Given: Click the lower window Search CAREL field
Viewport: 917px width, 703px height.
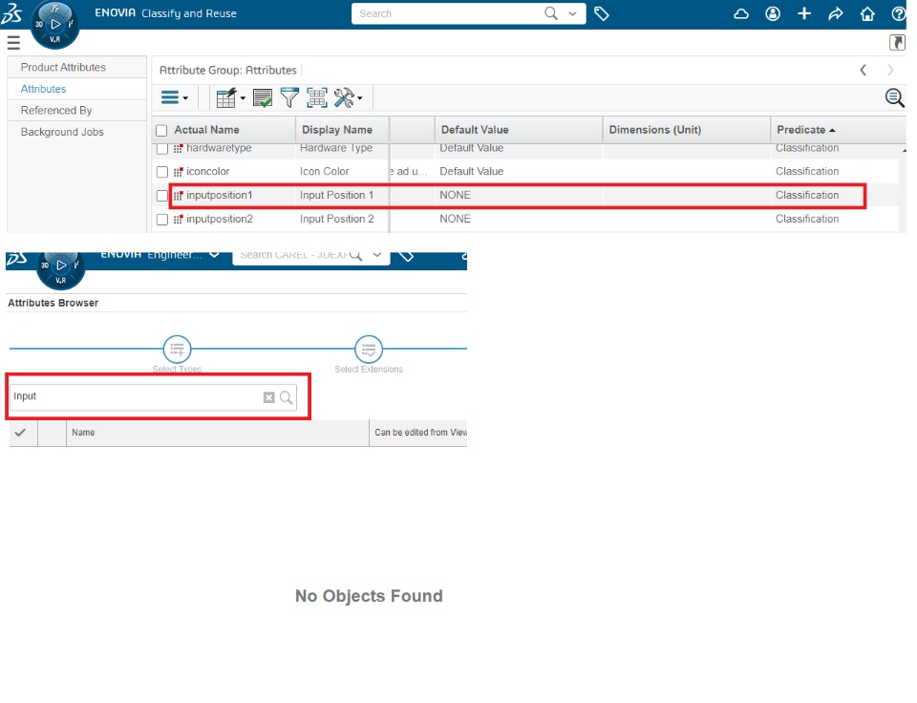Looking at the screenshot, I should [x=292, y=256].
